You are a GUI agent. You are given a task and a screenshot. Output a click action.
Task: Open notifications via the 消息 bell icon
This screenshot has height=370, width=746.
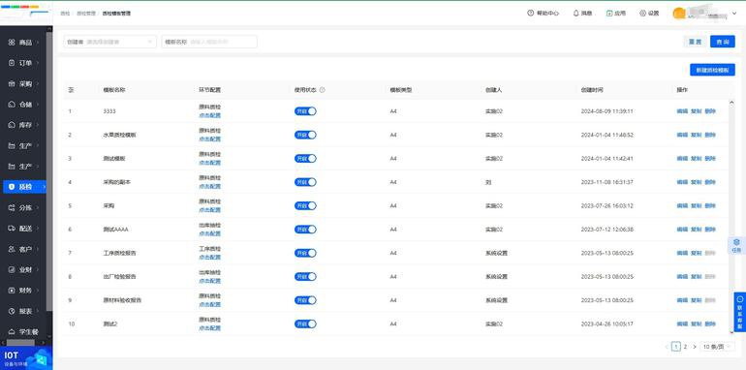[575, 14]
